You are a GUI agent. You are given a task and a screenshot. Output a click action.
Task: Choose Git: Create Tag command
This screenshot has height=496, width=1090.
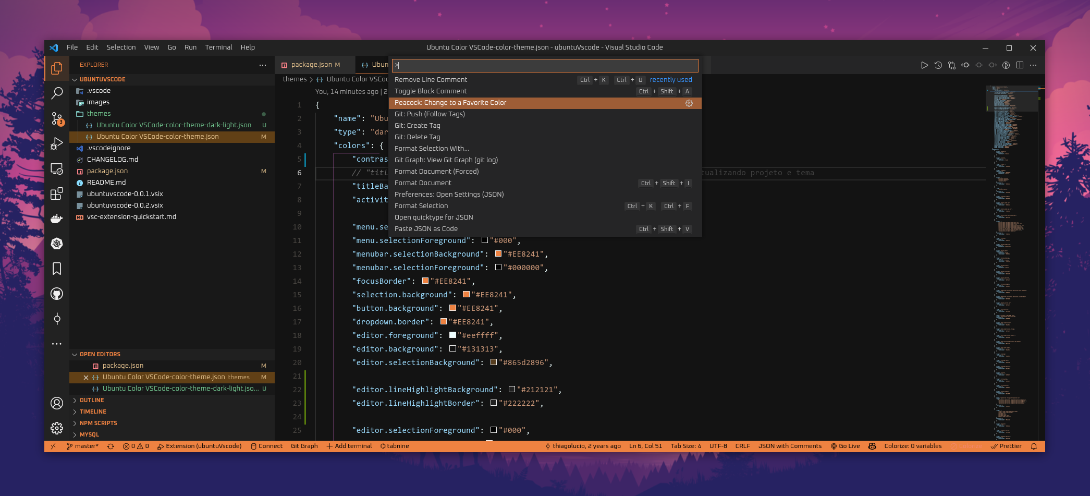coord(545,126)
